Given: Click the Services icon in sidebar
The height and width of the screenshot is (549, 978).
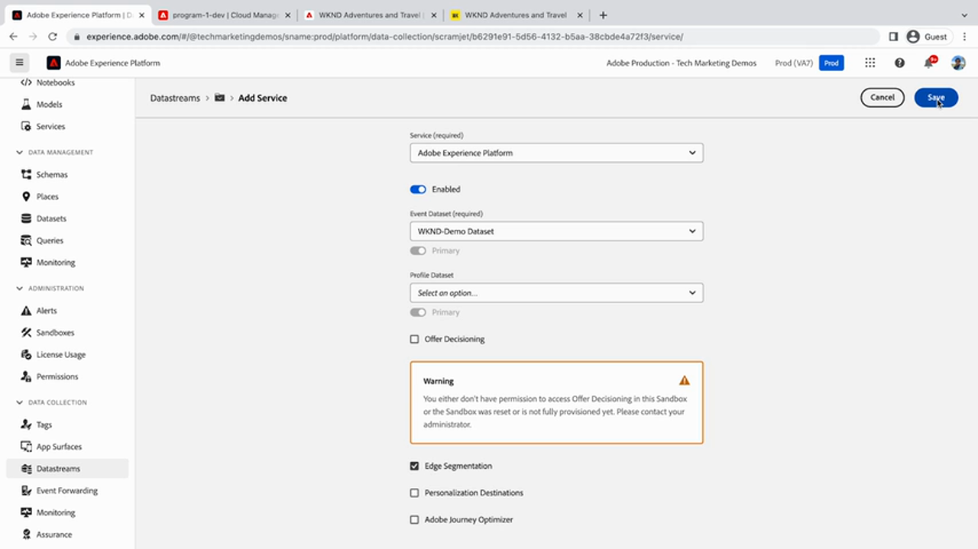Looking at the screenshot, I should [x=26, y=127].
